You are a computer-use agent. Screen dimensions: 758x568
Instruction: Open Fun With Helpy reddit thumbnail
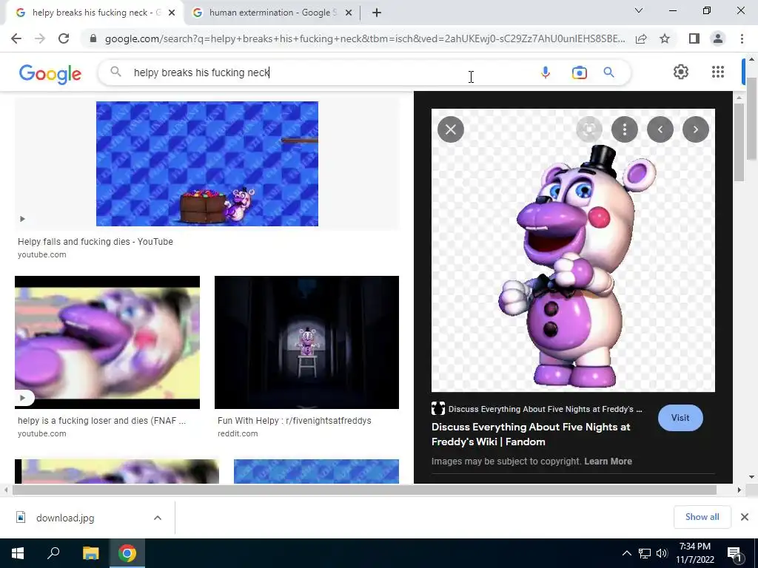coord(306,342)
